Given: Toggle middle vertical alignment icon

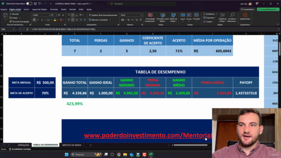Looking at the screenshot, I should click(72, 15).
